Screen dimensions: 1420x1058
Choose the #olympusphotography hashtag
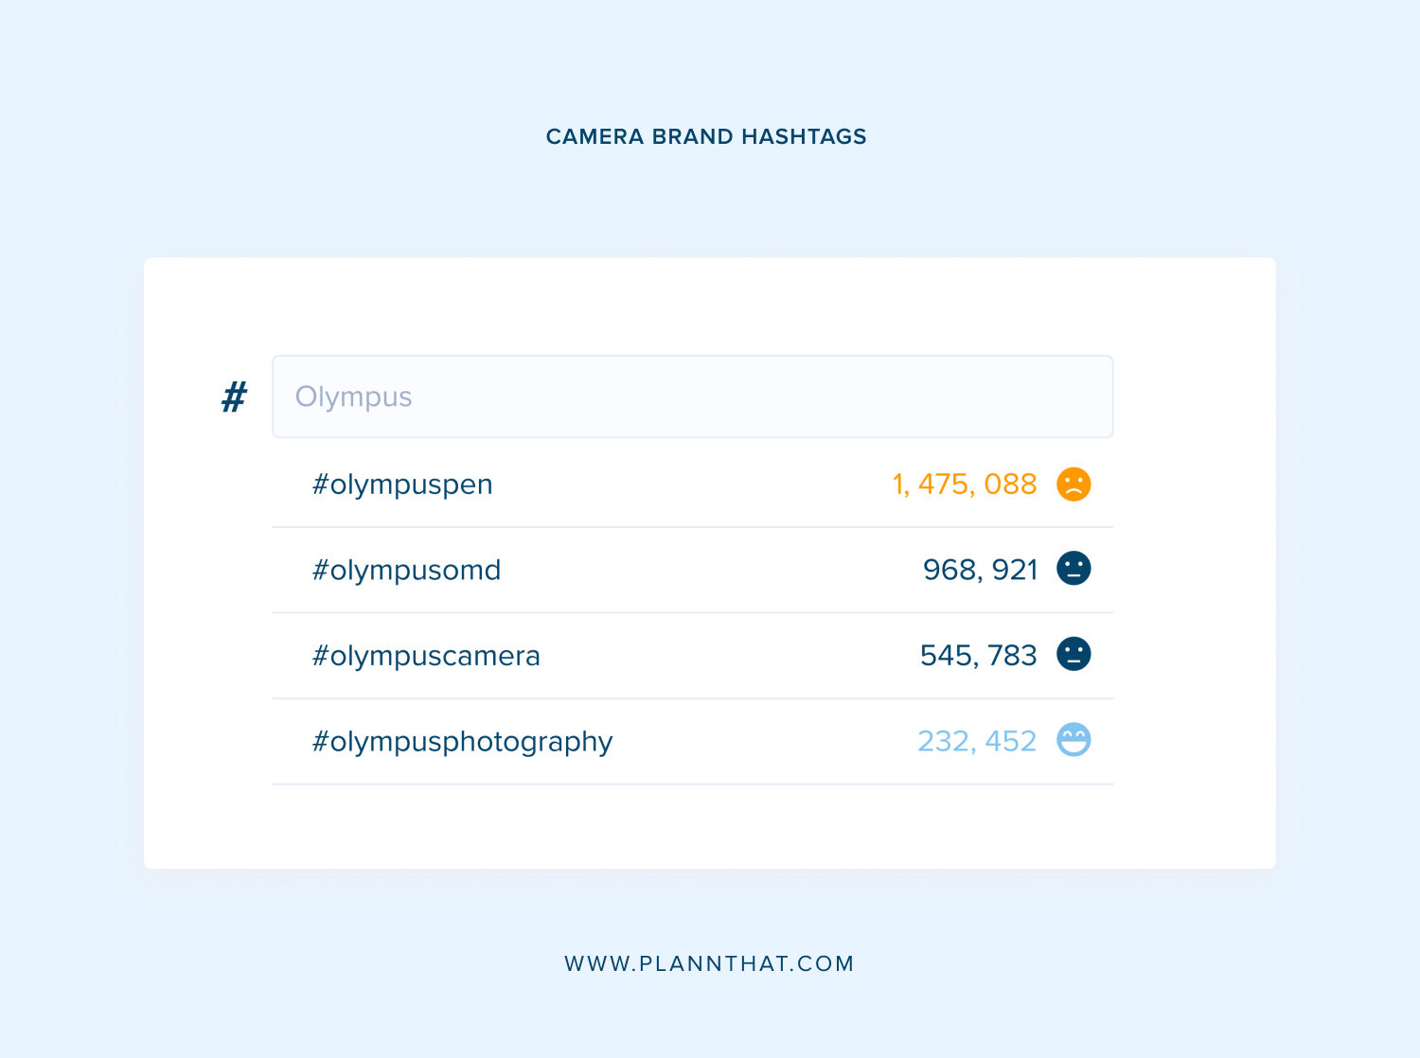pyautogui.click(x=463, y=741)
